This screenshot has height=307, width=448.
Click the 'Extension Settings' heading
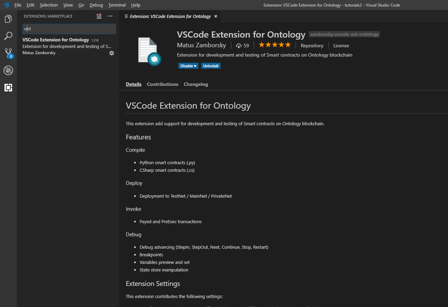(153, 284)
